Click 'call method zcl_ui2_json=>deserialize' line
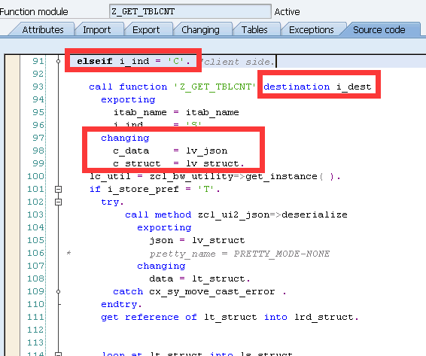Screen dimensions: 426x356 click(x=236, y=215)
